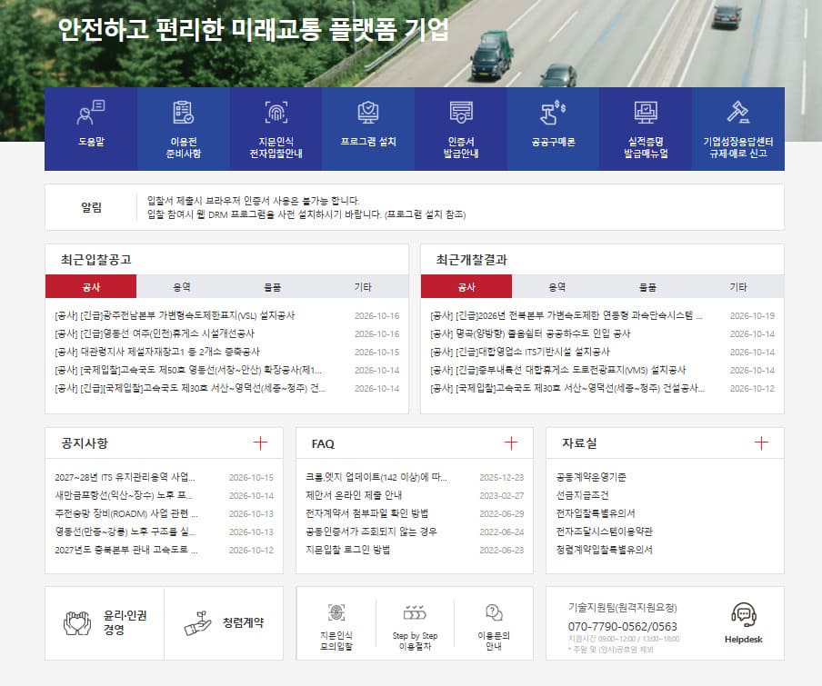Select 기타 tab in 최근입찰공고

pos(363,286)
